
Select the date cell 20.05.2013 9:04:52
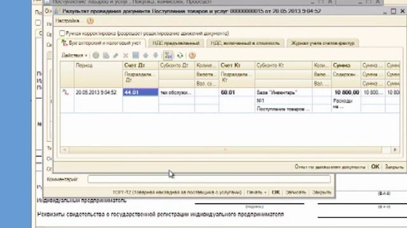pos(98,92)
